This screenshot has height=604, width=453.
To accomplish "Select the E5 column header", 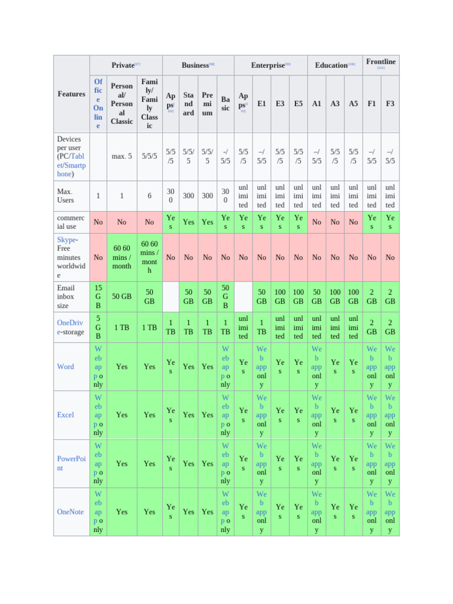I will coord(298,104).
